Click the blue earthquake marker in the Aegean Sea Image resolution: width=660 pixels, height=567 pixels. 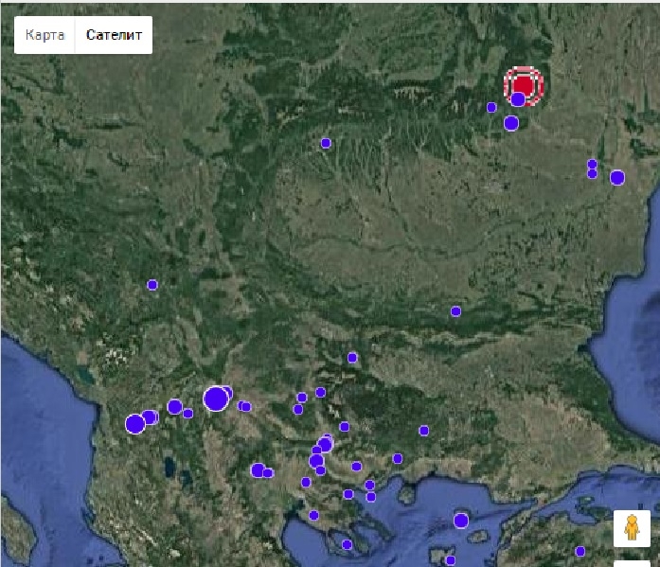(461, 521)
